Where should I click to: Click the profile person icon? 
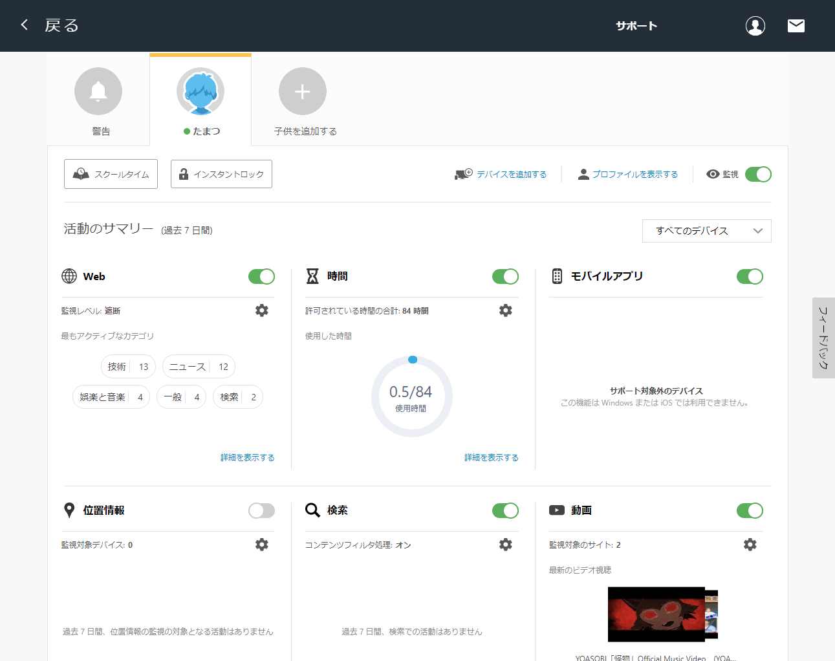583,174
